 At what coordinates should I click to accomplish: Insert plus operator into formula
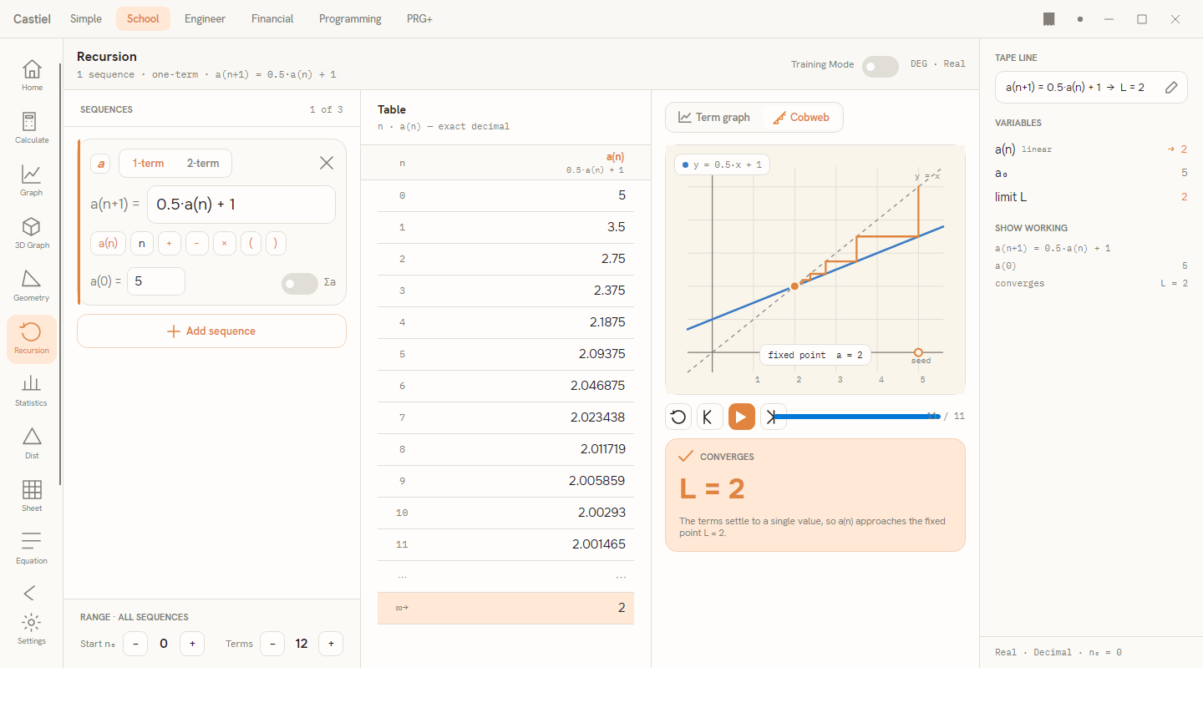(169, 243)
